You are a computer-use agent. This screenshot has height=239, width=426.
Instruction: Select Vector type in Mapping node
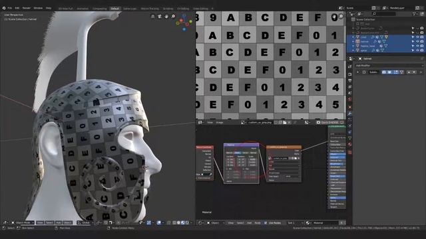click(246, 153)
